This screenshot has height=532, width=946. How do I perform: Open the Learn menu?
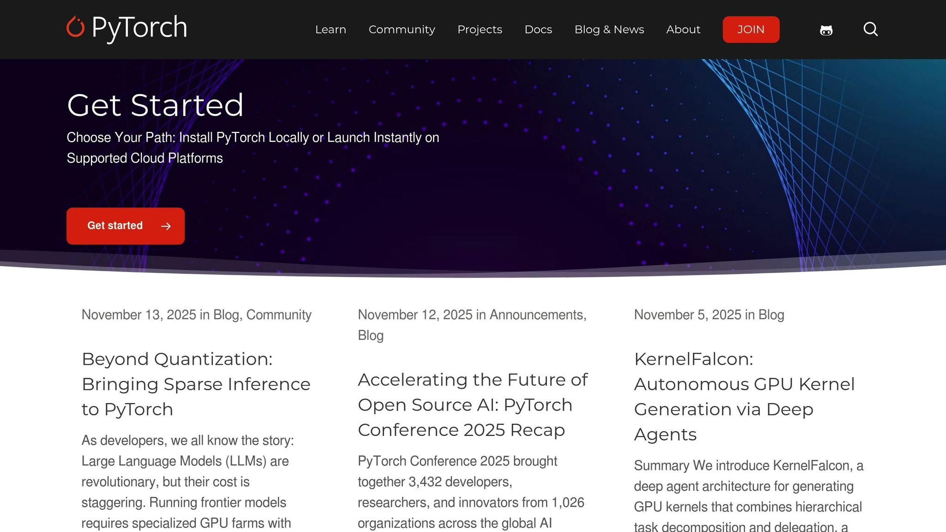(330, 30)
